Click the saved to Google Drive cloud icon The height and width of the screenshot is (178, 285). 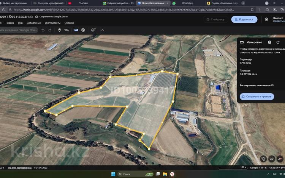[x=36, y=17]
